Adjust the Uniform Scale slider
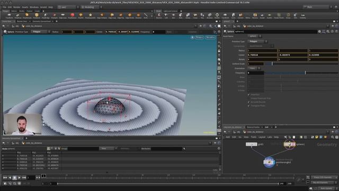The width and height of the screenshot is (339, 191). 301,64
